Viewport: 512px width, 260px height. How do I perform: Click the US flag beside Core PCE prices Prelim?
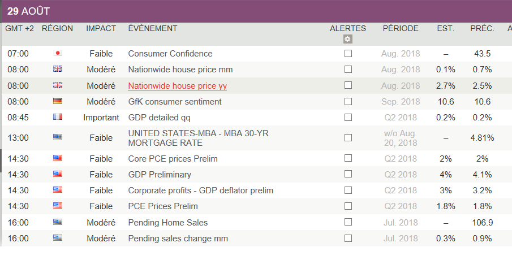(58, 159)
